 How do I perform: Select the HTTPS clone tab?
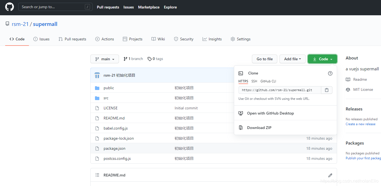click(243, 81)
